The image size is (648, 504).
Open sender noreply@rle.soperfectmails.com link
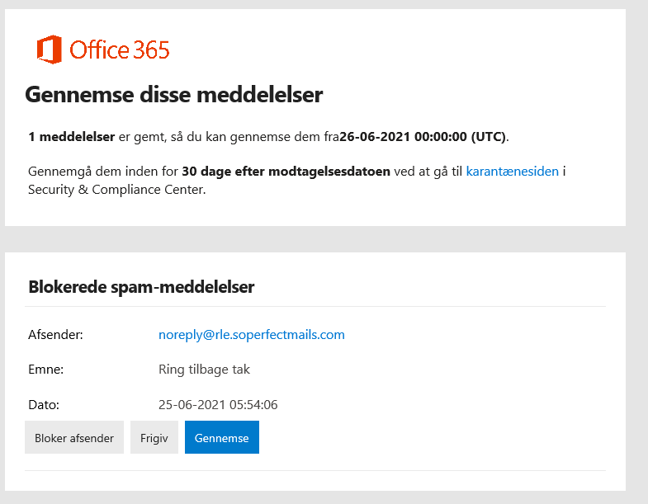(252, 335)
